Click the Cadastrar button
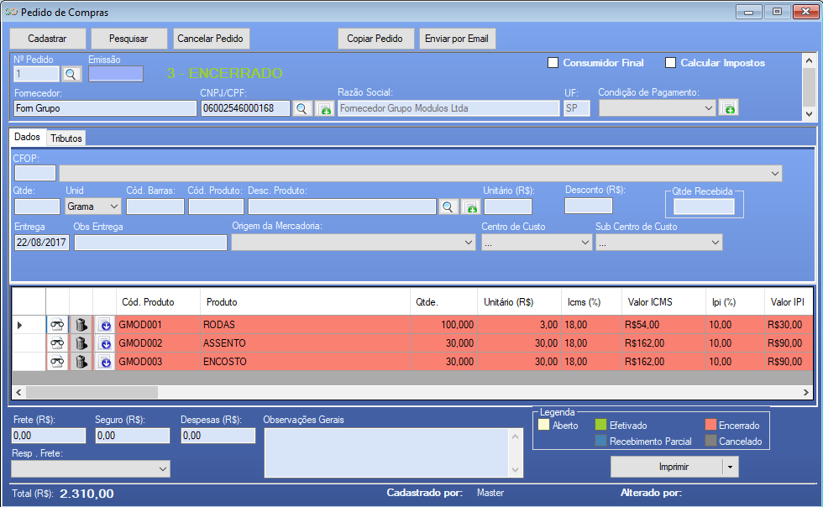Viewport: 823px width, 507px height. click(x=47, y=39)
